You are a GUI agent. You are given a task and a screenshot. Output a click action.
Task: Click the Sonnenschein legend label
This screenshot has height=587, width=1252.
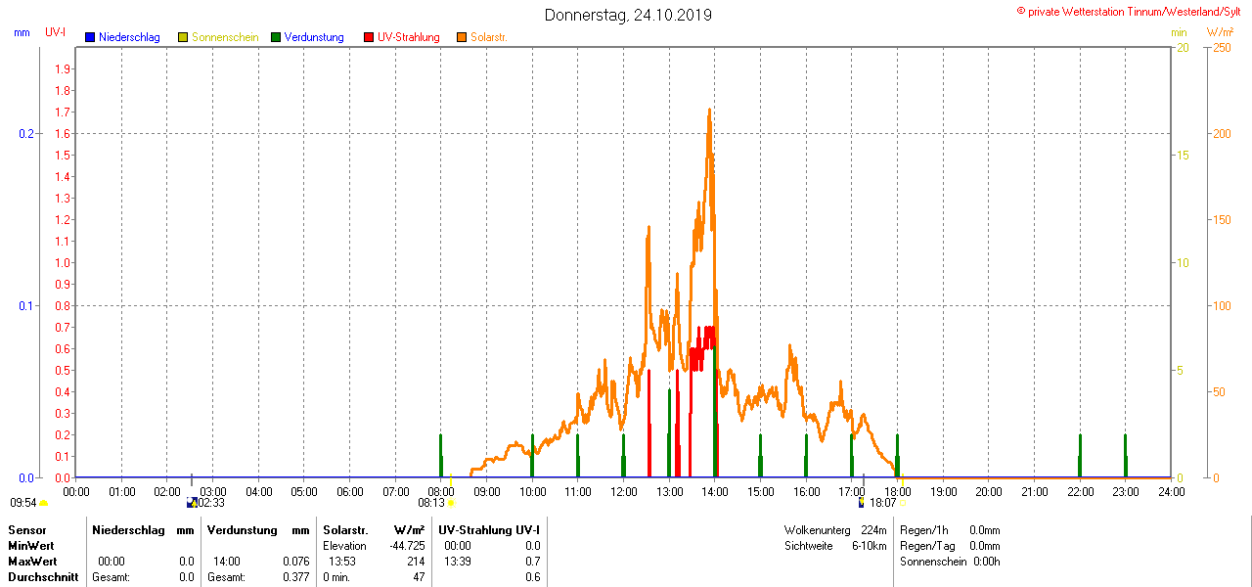[225, 37]
